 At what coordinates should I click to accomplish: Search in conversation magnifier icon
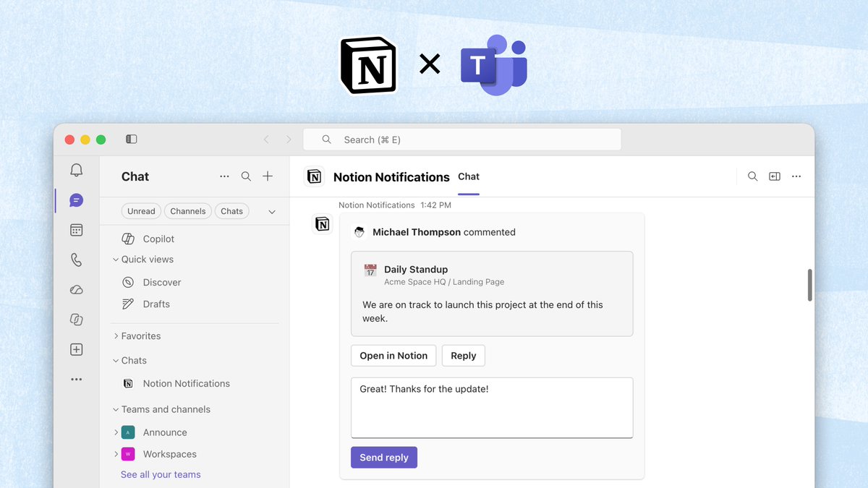[752, 176]
